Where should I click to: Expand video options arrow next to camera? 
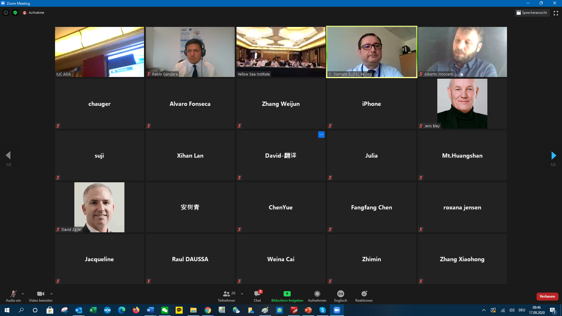click(52, 294)
